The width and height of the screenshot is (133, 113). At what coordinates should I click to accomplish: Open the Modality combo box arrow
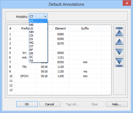coord(45,16)
